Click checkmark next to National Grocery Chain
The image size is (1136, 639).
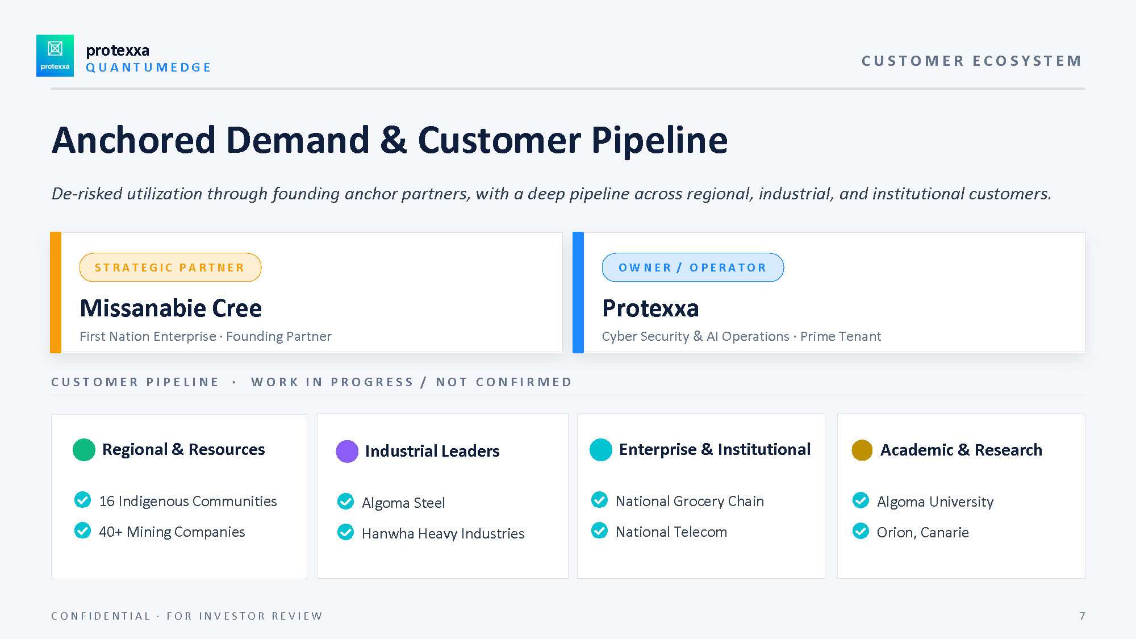click(599, 500)
